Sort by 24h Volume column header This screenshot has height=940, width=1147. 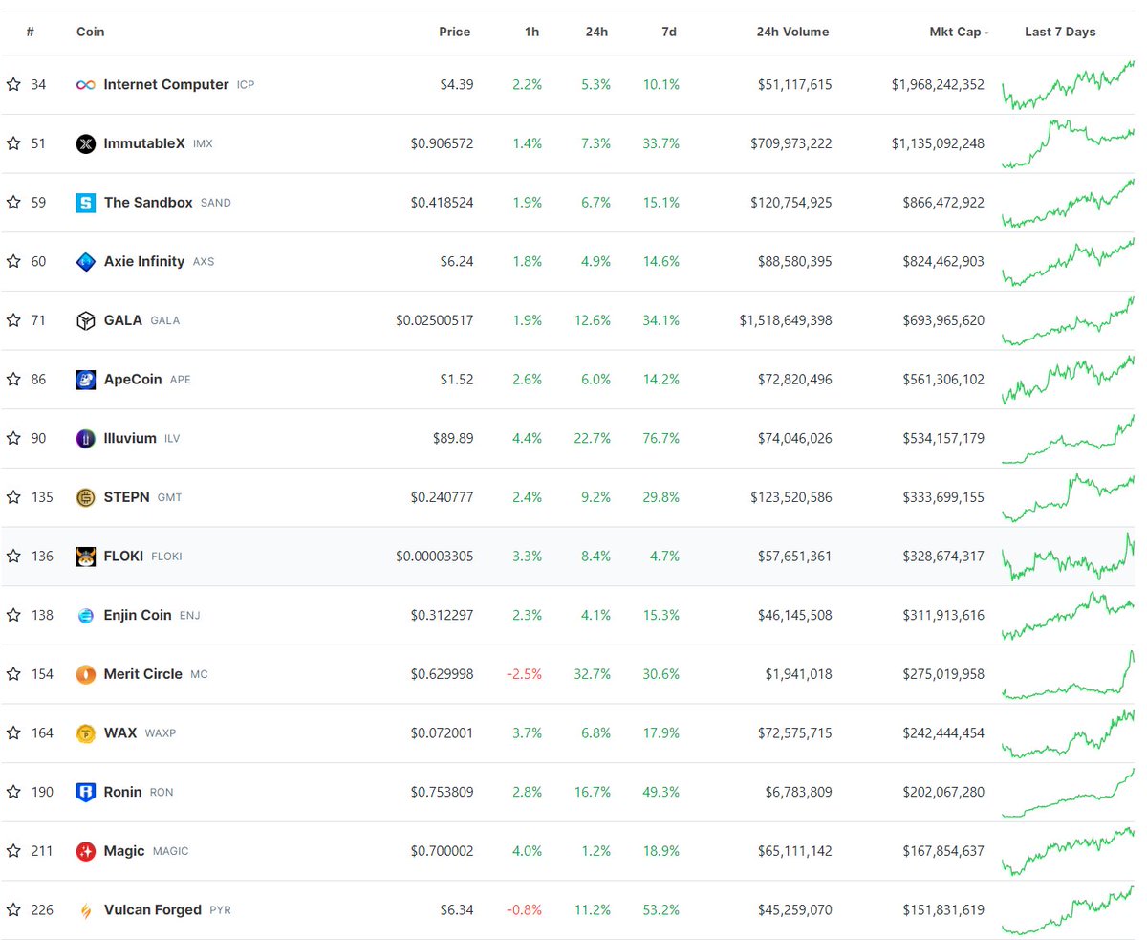[791, 32]
